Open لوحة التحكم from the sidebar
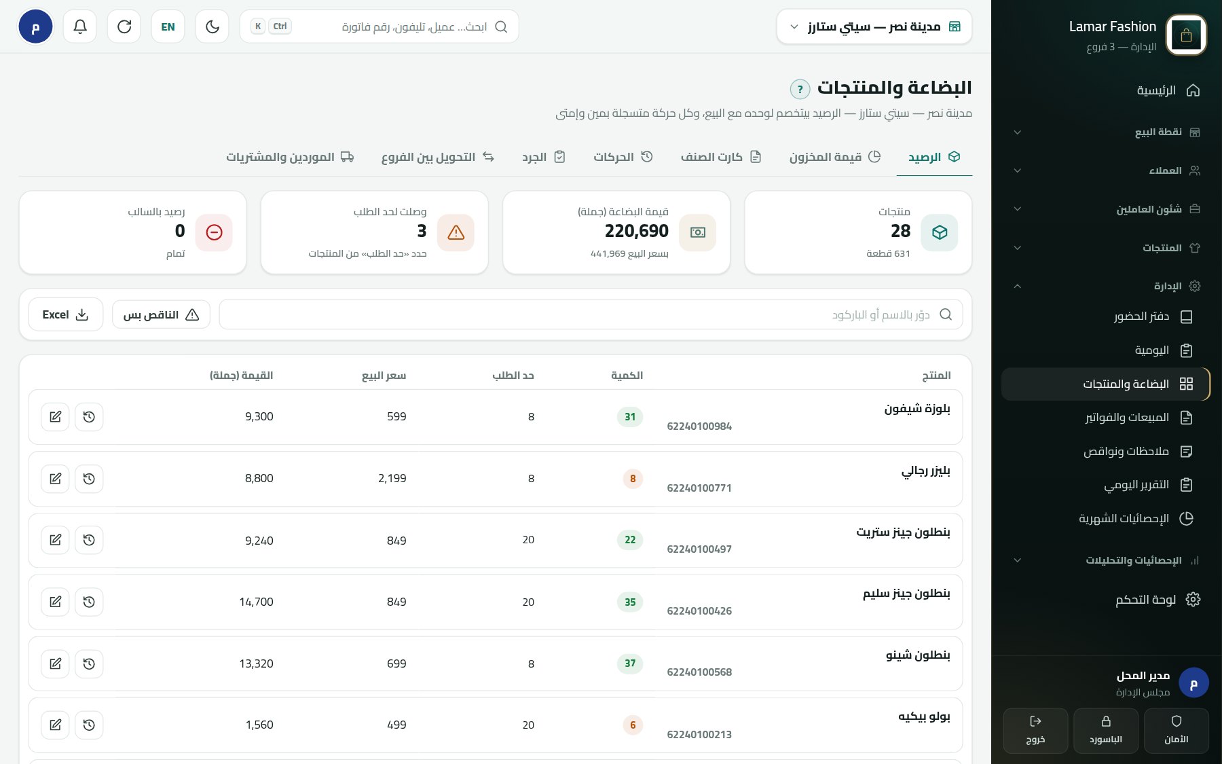 1105,600
